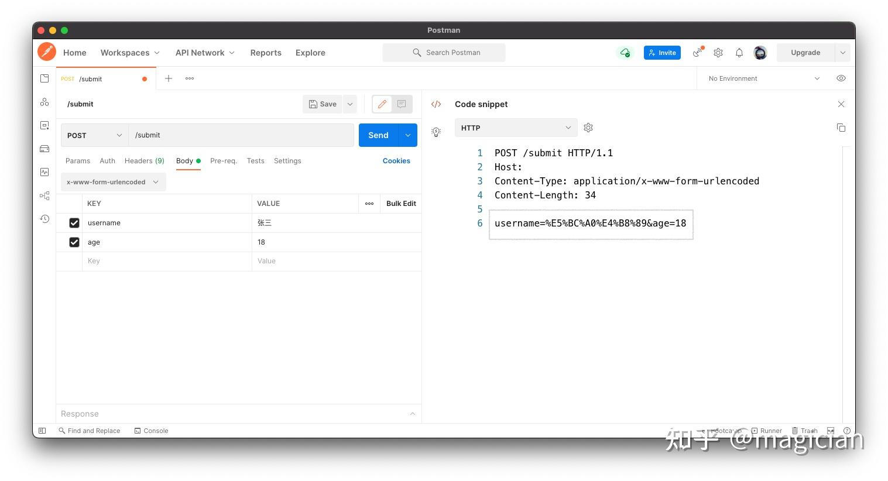Switch to the Headers tab
This screenshot has height=481, width=888.
[144, 160]
